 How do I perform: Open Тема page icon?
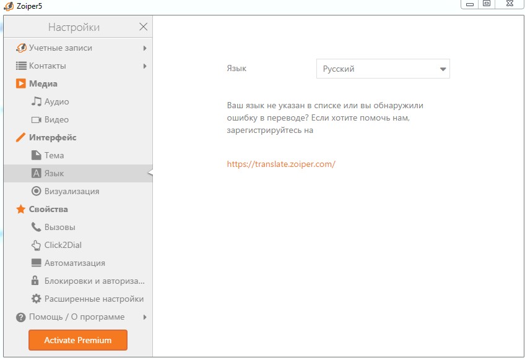point(36,155)
